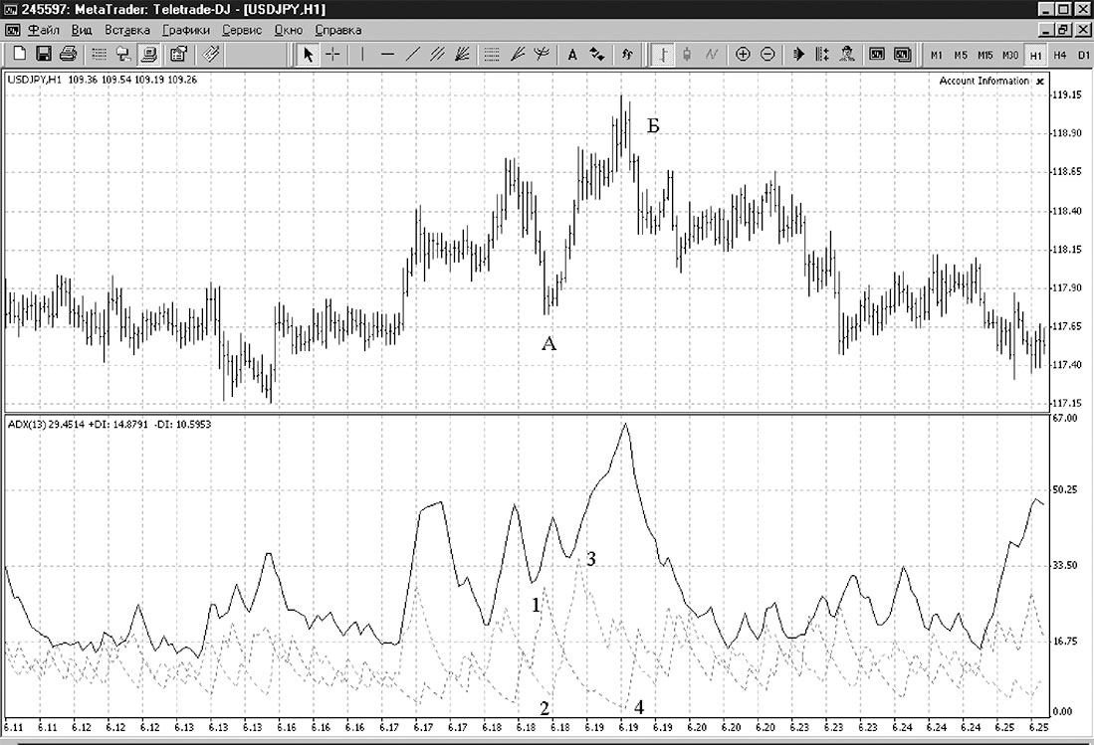Open the Navigator tree icon
1094x745 pixels.
tap(123, 54)
